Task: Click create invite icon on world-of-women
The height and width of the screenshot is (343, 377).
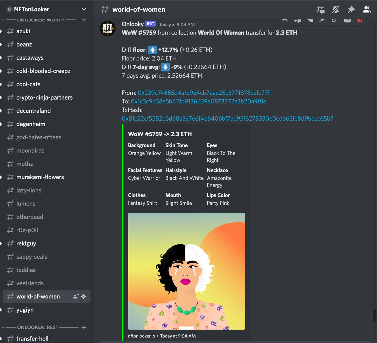Action: click(x=75, y=297)
